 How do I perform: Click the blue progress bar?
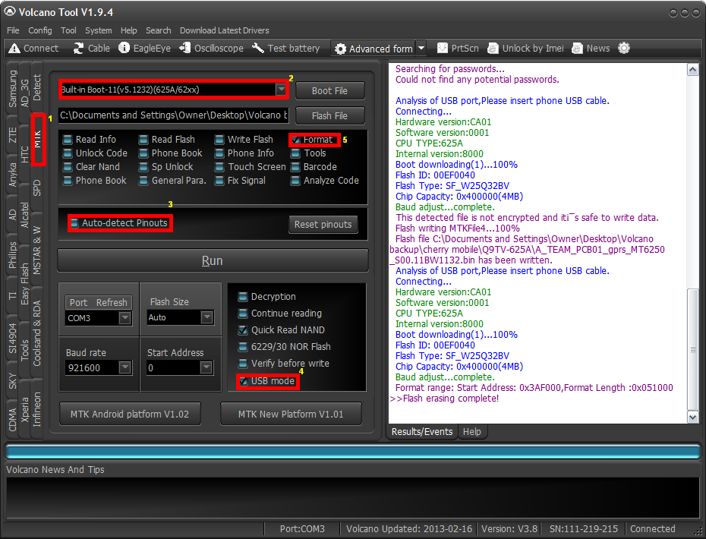pyautogui.click(x=352, y=452)
